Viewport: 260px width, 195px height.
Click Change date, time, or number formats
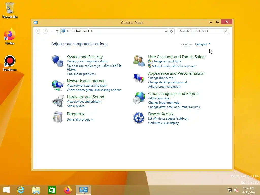[x=174, y=107]
